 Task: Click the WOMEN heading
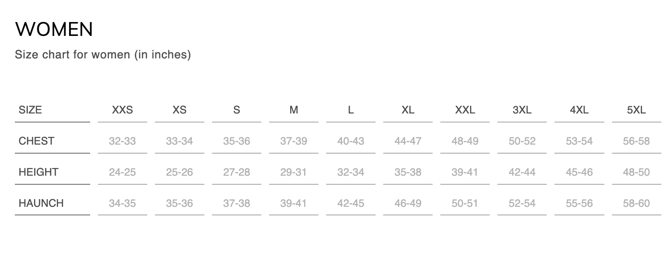[54, 30]
